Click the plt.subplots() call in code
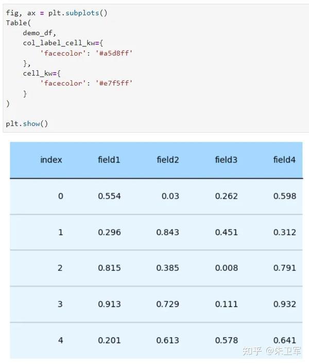This screenshot has width=309, height=364. click(x=78, y=13)
